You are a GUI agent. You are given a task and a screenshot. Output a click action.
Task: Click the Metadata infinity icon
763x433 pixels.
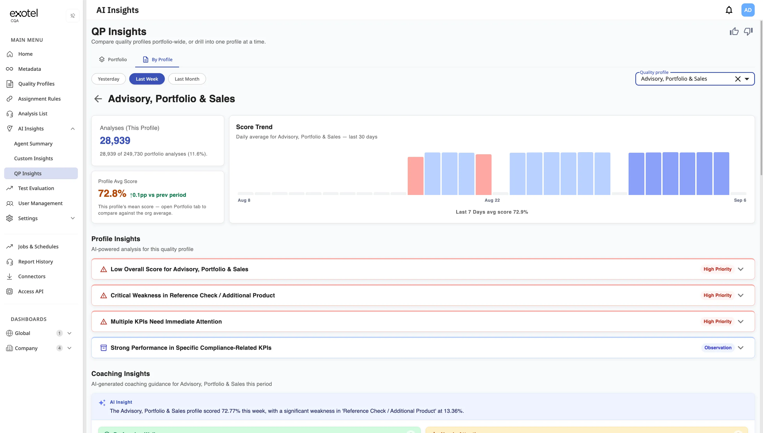(x=10, y=69)
